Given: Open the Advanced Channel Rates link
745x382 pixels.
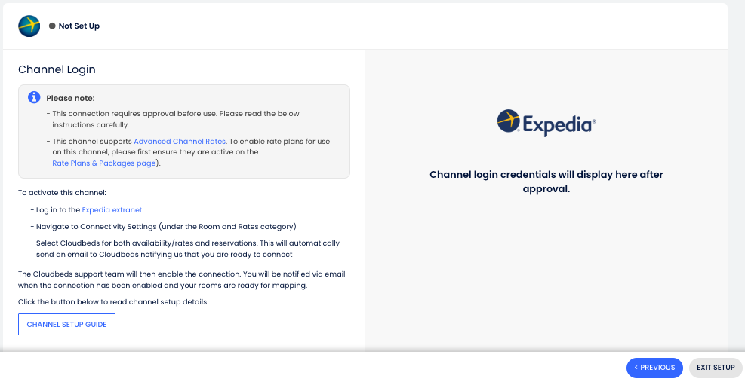Looking at the screenshot, I should [179, 142].
